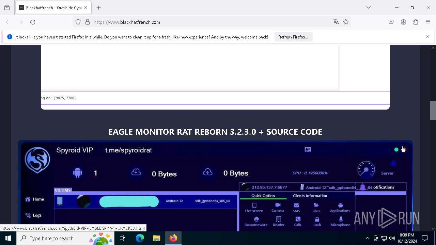The height and width of the screenshot is (245, 436).
Task: Launch Microsoft Edge from taskbar
Action: [140, 238]
